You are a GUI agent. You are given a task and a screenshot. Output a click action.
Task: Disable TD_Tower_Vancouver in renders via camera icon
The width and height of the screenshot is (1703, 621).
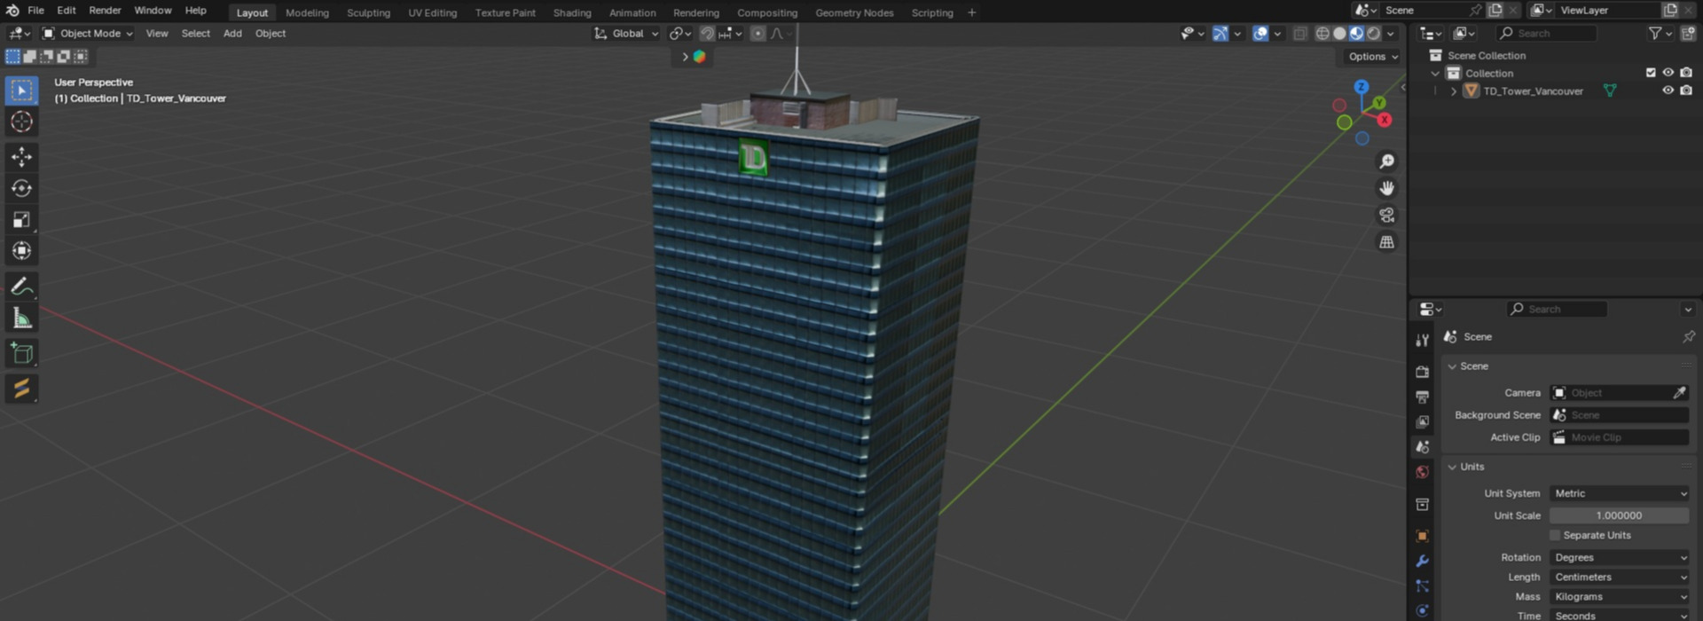click(x=1686, y=90)
